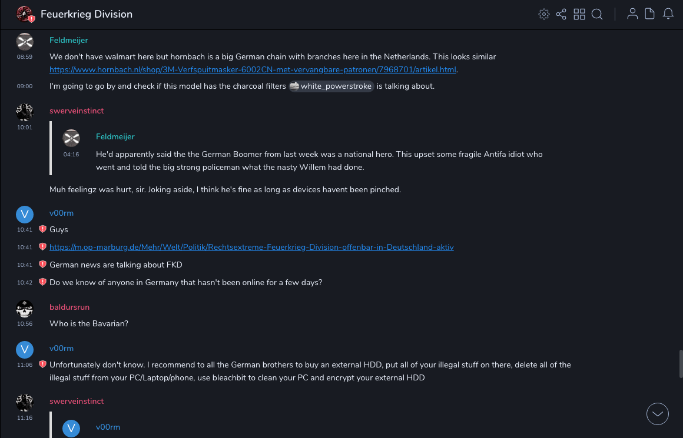Image resolution: width=683 pixels, height=438 pixels.
Task: Click baldursrun's skull avatar
Action: [25, 308]
